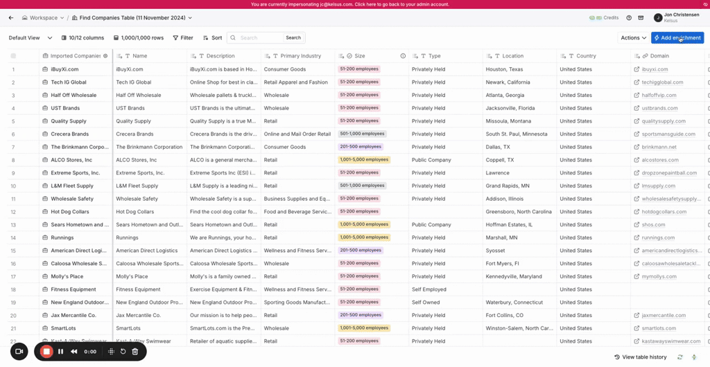This screenshot has height=367, width=710.
Task: Restart the recording with the circular arrow icon
Action: point(123,352)
